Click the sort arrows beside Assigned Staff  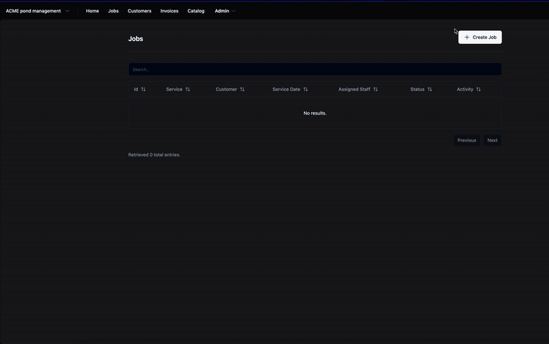[x=375, y=89]
